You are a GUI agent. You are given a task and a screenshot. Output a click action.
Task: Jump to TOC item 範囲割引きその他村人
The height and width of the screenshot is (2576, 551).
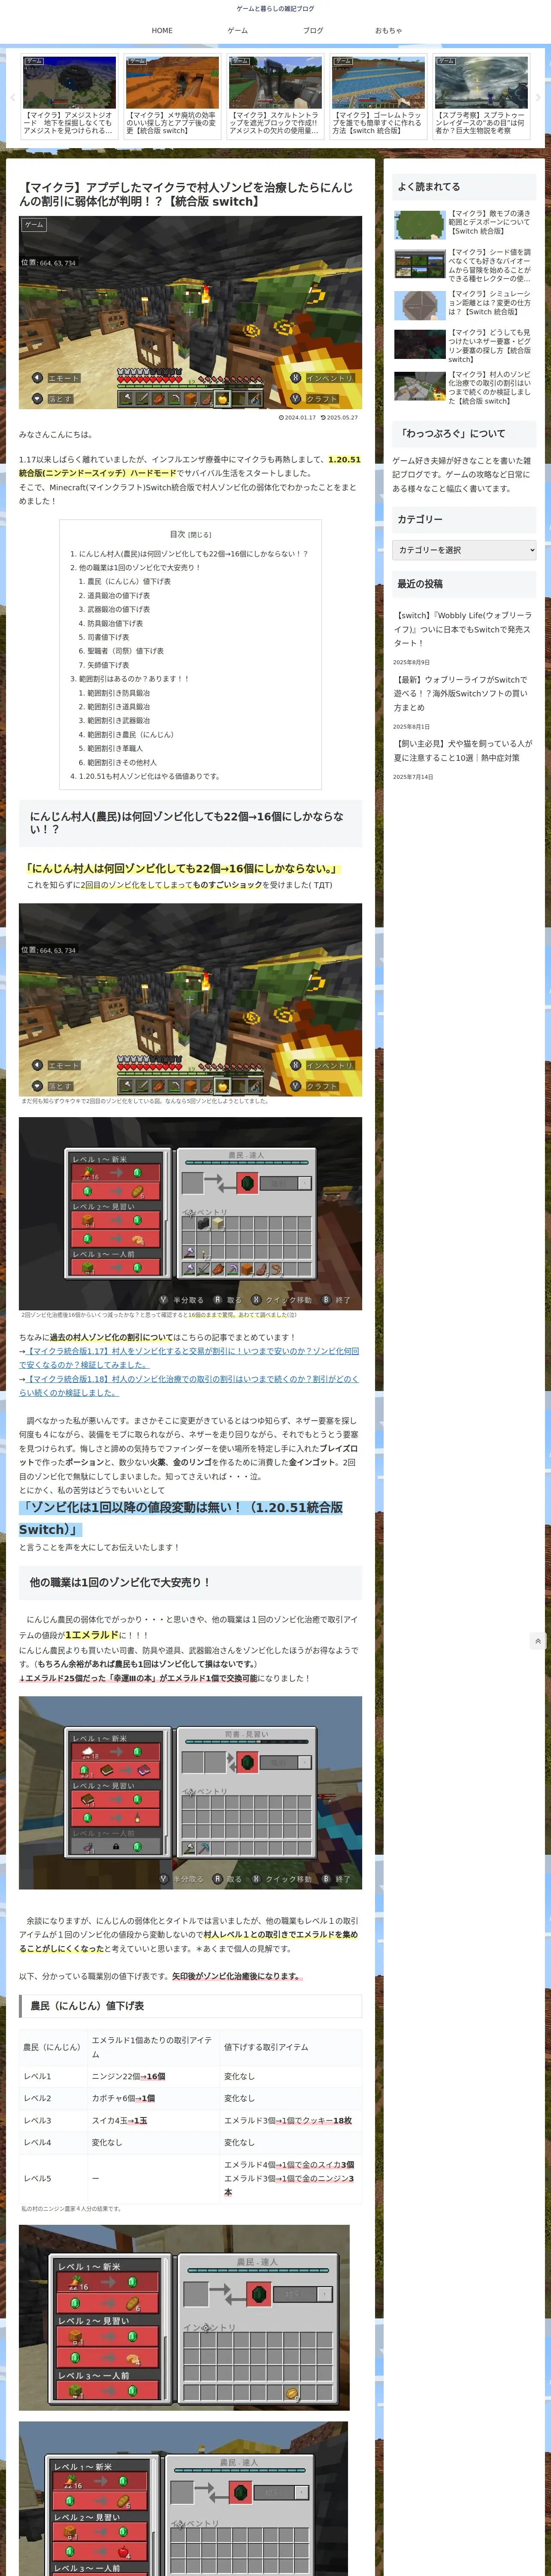pos(122,763)
